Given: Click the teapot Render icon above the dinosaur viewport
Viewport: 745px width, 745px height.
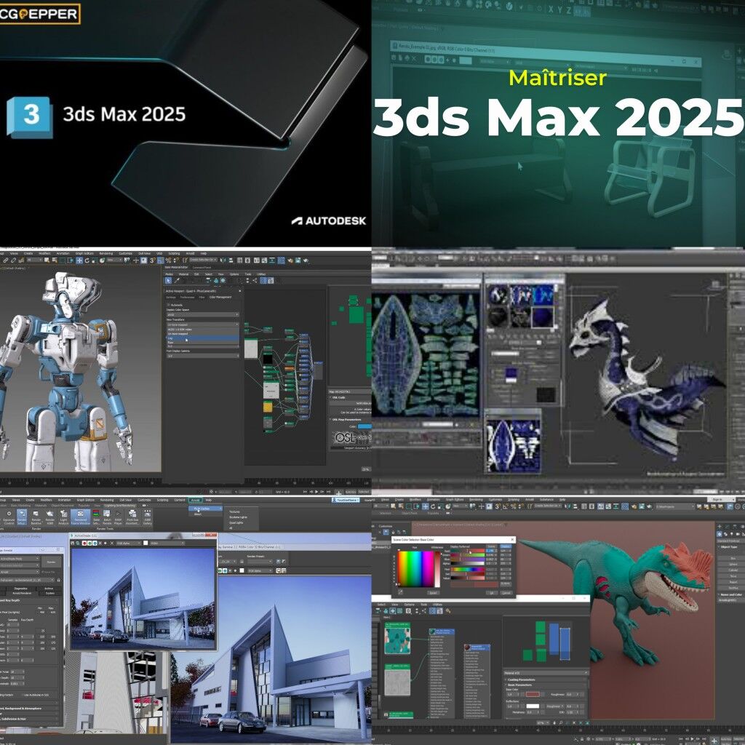Looking at the screenshot, I should [648, 506].
